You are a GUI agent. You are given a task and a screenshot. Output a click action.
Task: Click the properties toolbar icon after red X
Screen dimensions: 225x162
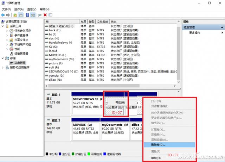pyautogui.click(x=50, y=15)
